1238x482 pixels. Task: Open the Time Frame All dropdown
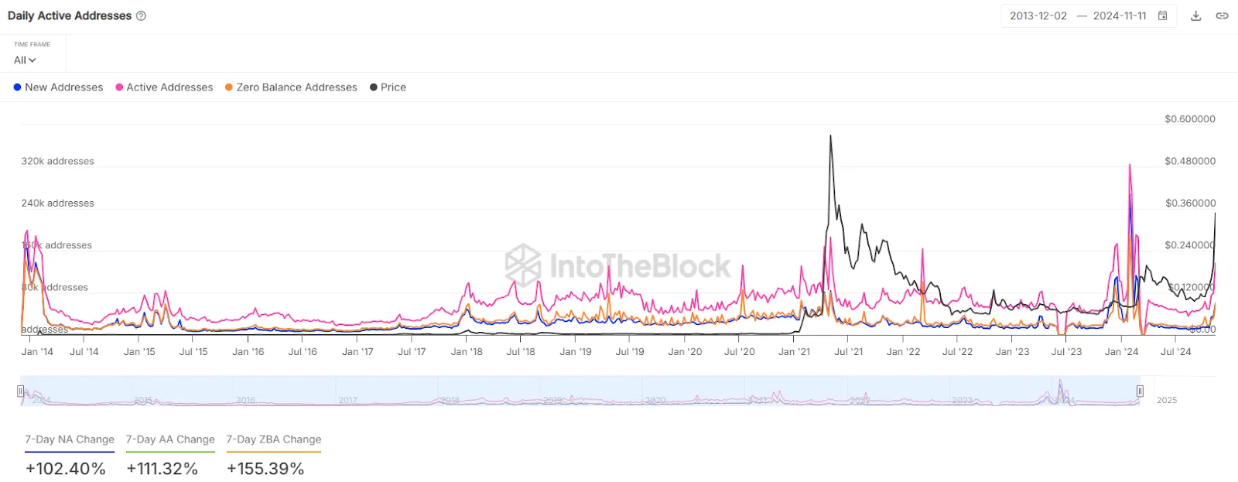pos(21,60)
